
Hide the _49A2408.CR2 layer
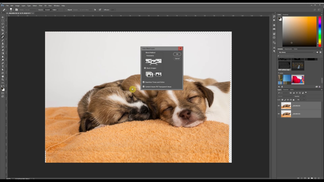[x=279, y=106]
